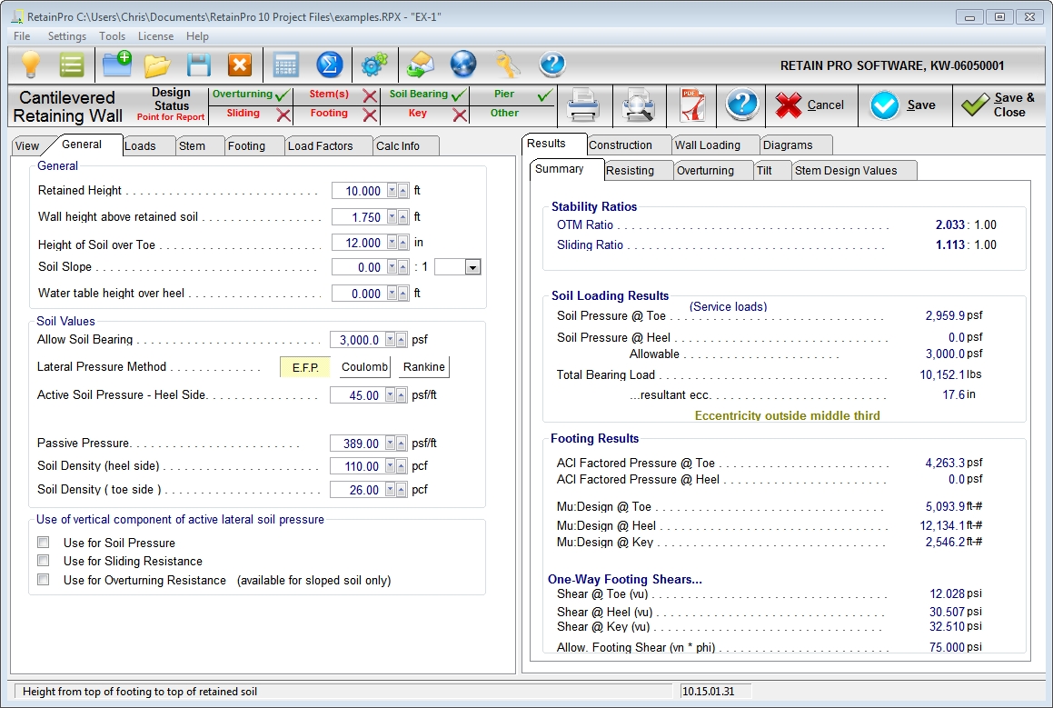Enable Use for Soil Pressure checkbox
Screen dimensions: 1053x708
(x=44, y=543)
